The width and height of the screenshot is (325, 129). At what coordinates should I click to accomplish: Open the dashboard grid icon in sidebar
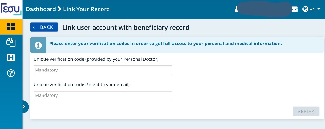pyautogui.click(x=11, y=27)
